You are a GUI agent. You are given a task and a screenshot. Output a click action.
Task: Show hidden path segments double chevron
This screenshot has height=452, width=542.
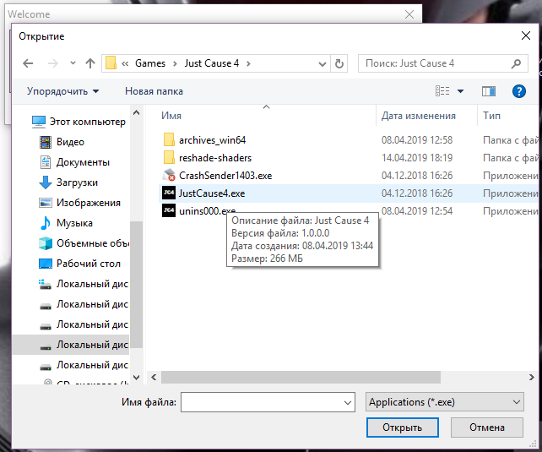[x=125, y=63]
